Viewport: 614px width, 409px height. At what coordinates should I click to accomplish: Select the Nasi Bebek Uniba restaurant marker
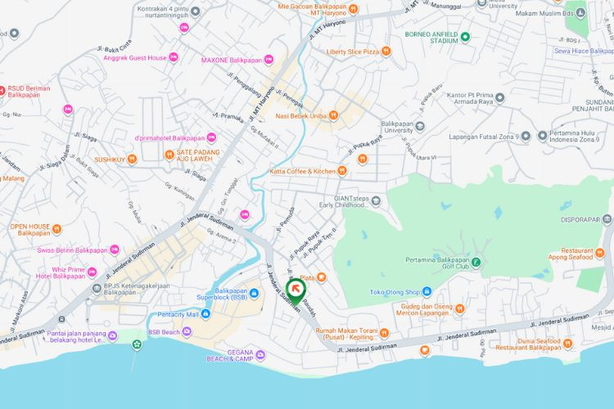pos(333,115)
